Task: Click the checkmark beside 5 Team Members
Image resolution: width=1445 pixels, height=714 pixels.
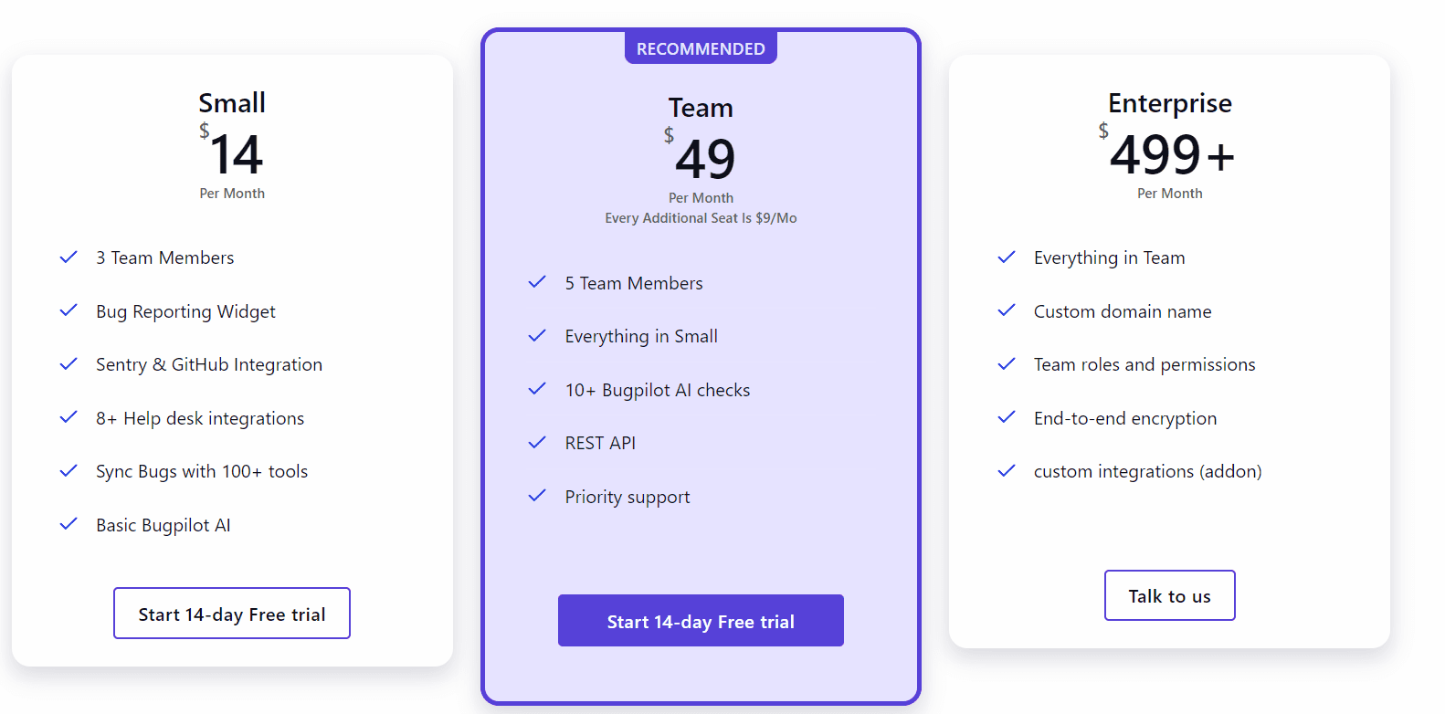Action: (537, 282)
